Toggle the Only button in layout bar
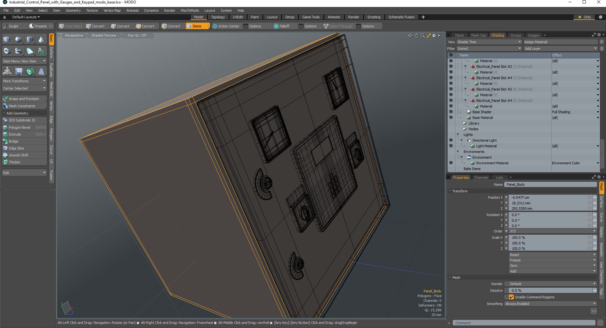The width and height of the screenshot is (606, 328). click(585, 17)
